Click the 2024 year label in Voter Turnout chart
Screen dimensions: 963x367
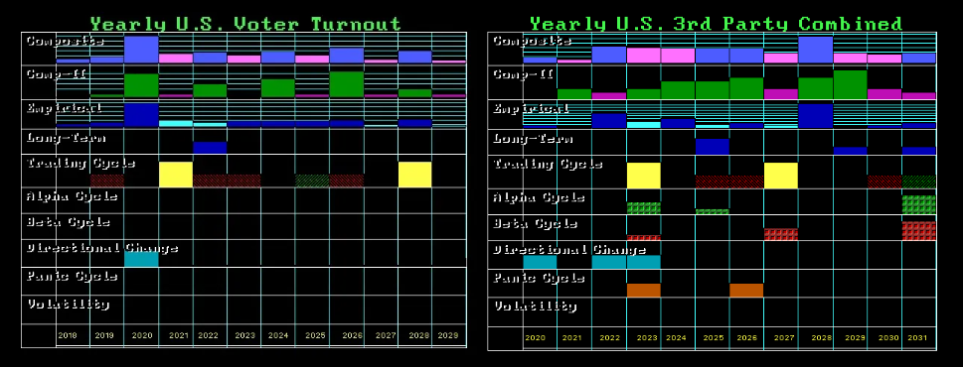pyautogui.click(x=278, y=335)
